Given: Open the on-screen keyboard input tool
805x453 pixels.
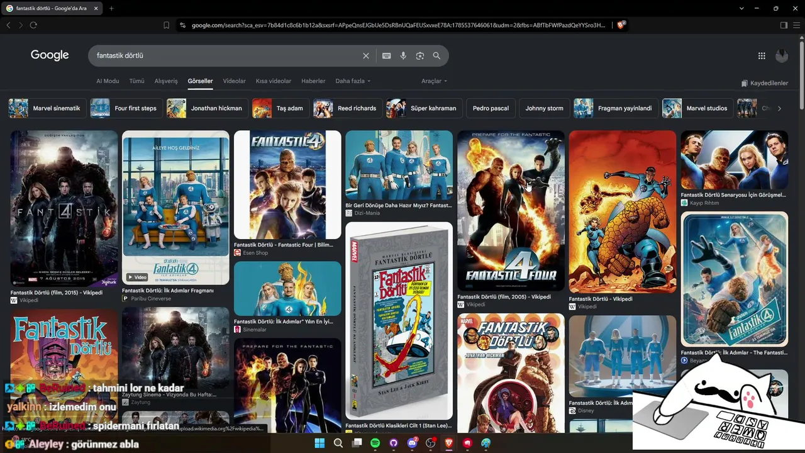Looking at the screenshot, I should 387,55.
